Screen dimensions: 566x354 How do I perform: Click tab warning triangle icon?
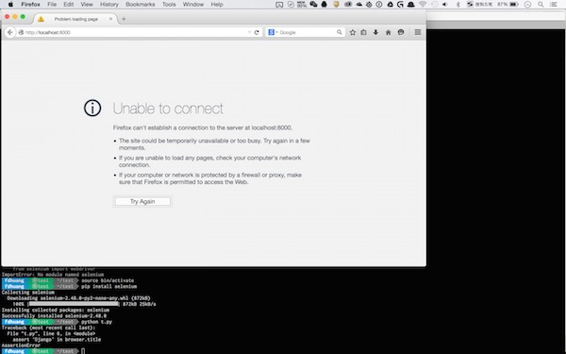tap(41, 19)
